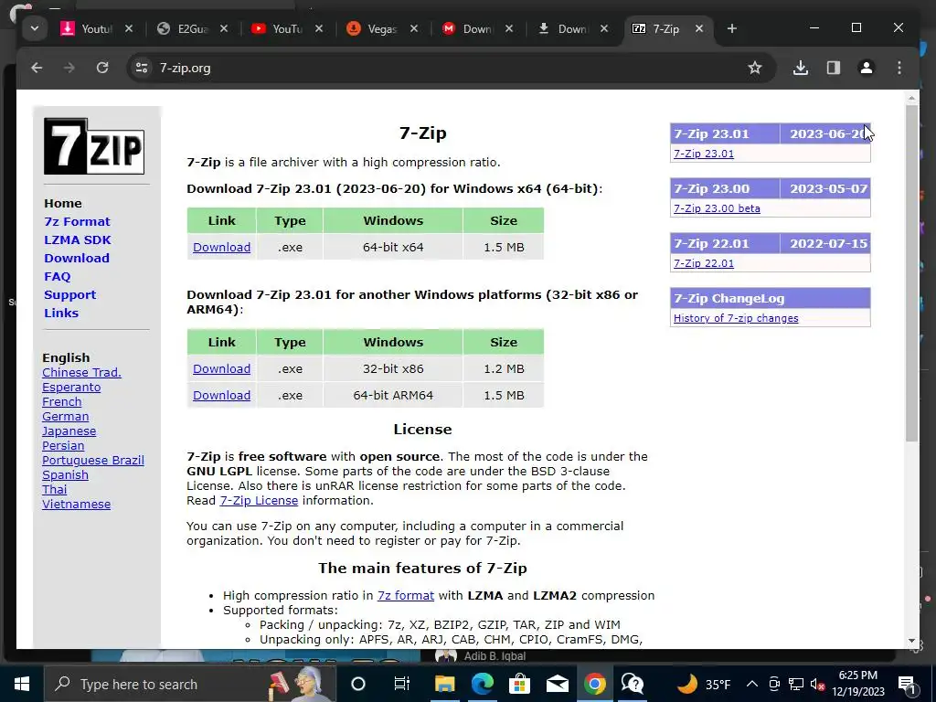Open Microsoft Store from taskbar
The width and height of the screenshot is (936, 702).
click(520, 684)
